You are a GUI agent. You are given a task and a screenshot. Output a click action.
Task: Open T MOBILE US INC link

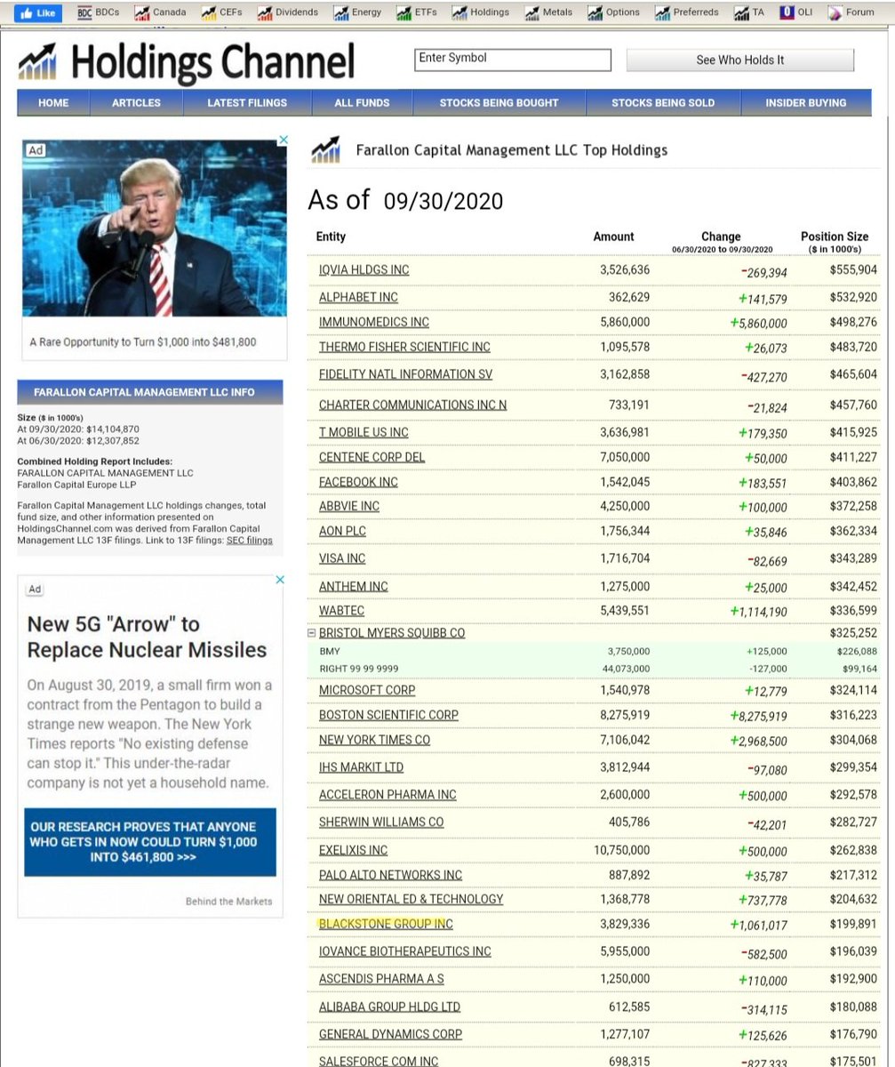(364, 432)
